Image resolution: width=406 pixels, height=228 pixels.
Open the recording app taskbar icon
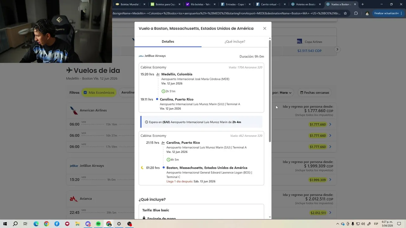(129, 224)
